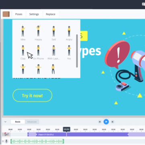The height and width of the screenshot is (145, 145).
Task: Click the microphone voiceover track icon
Action: click(6, 141)
